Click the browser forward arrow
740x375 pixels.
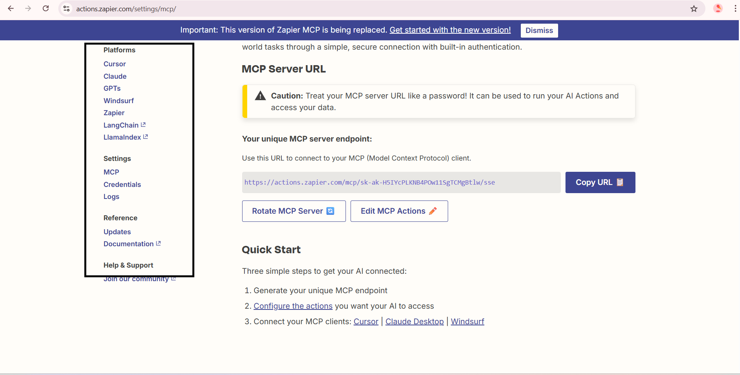tap(28, 9)
